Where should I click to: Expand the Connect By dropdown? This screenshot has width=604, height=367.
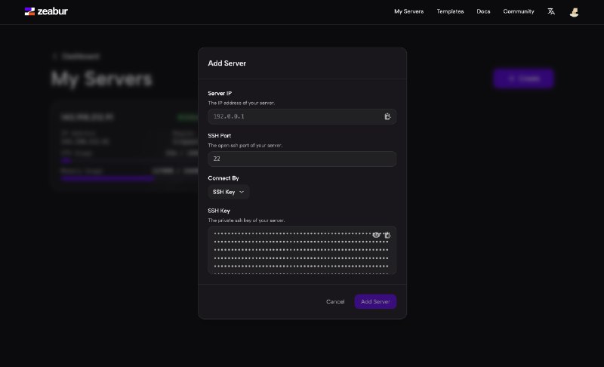click(229, 192)
